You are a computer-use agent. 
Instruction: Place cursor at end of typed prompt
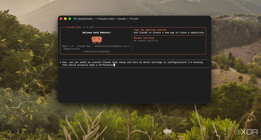pos(115,65)
